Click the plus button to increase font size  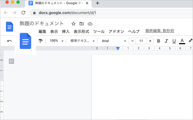pos(150,41)
